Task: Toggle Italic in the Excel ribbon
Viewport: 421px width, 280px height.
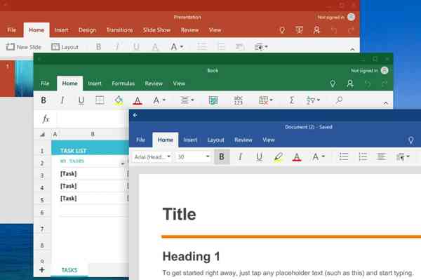Action: coord(62,100)
